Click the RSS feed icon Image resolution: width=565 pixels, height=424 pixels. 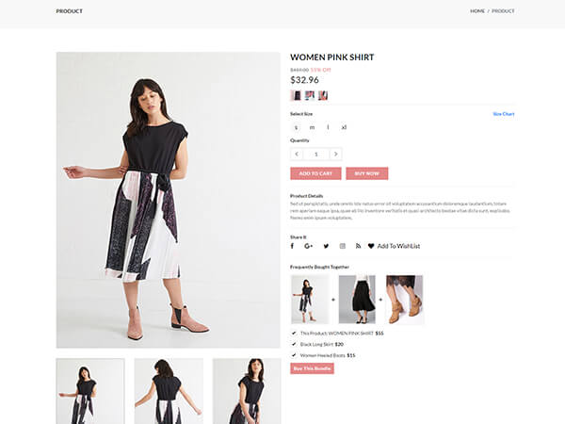click(x=358, y=246)
